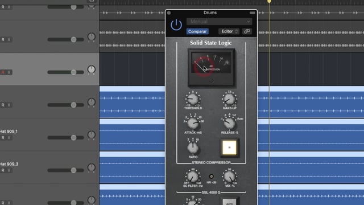Toggle the lit IN square button
This screenshot has height=205, width=364.
pyautogui.click(x=229, y=147)
